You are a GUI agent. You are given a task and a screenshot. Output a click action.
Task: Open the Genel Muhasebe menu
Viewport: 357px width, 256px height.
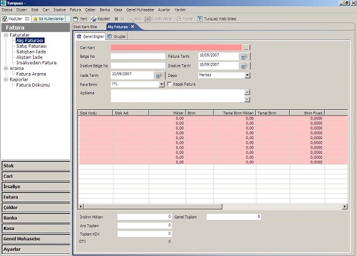(140, 10)
